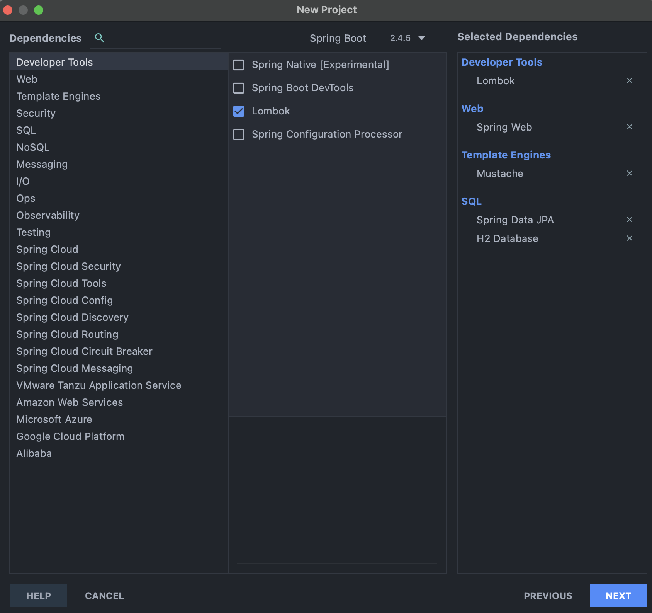Screen dimensions: 652x613
Task: Select the Spring Cloud Security category
Action: point(119,266)
